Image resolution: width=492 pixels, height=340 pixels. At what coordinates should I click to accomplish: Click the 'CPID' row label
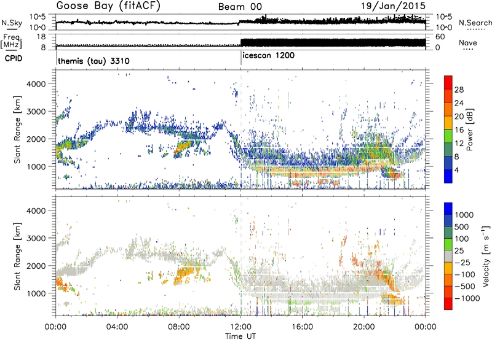[14, 58]
